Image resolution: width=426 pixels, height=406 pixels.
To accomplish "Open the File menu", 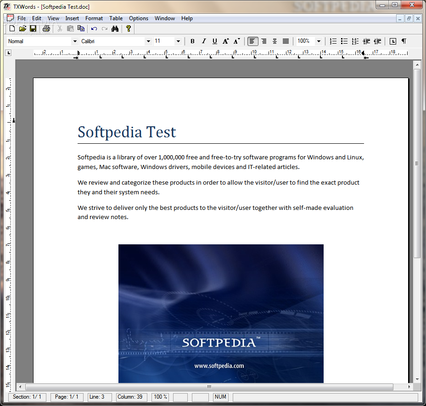I will coord(22,18).
